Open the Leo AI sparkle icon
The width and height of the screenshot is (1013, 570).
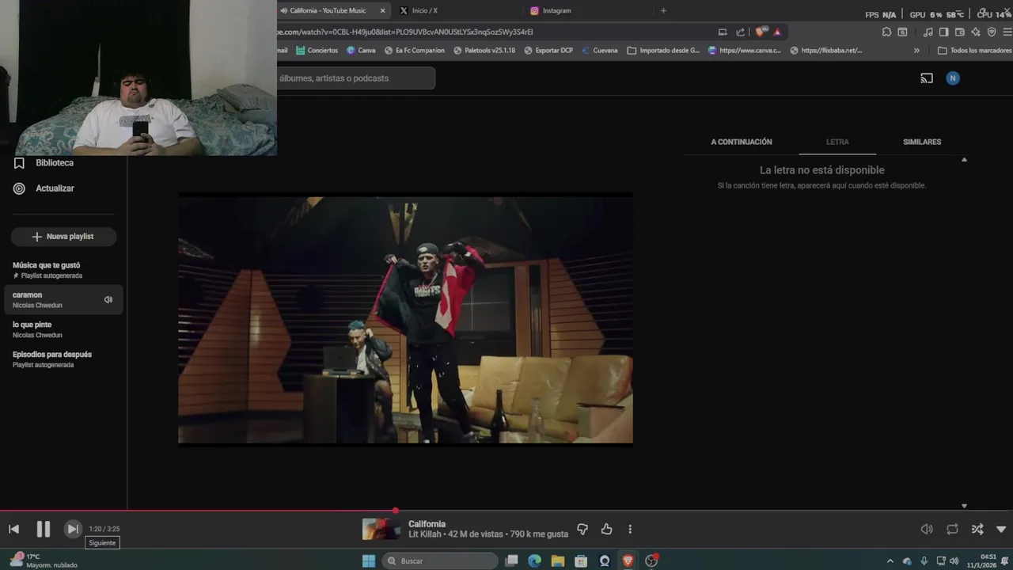pyautogui.click(x=976, y=32)
